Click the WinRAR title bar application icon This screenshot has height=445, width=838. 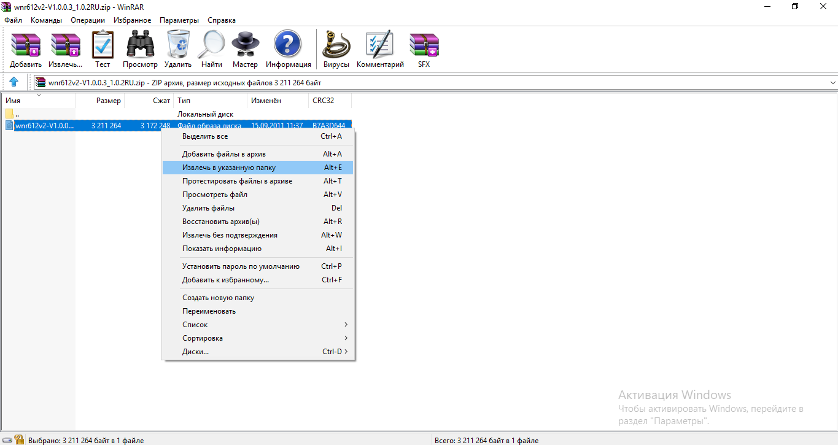coord(6,6)
